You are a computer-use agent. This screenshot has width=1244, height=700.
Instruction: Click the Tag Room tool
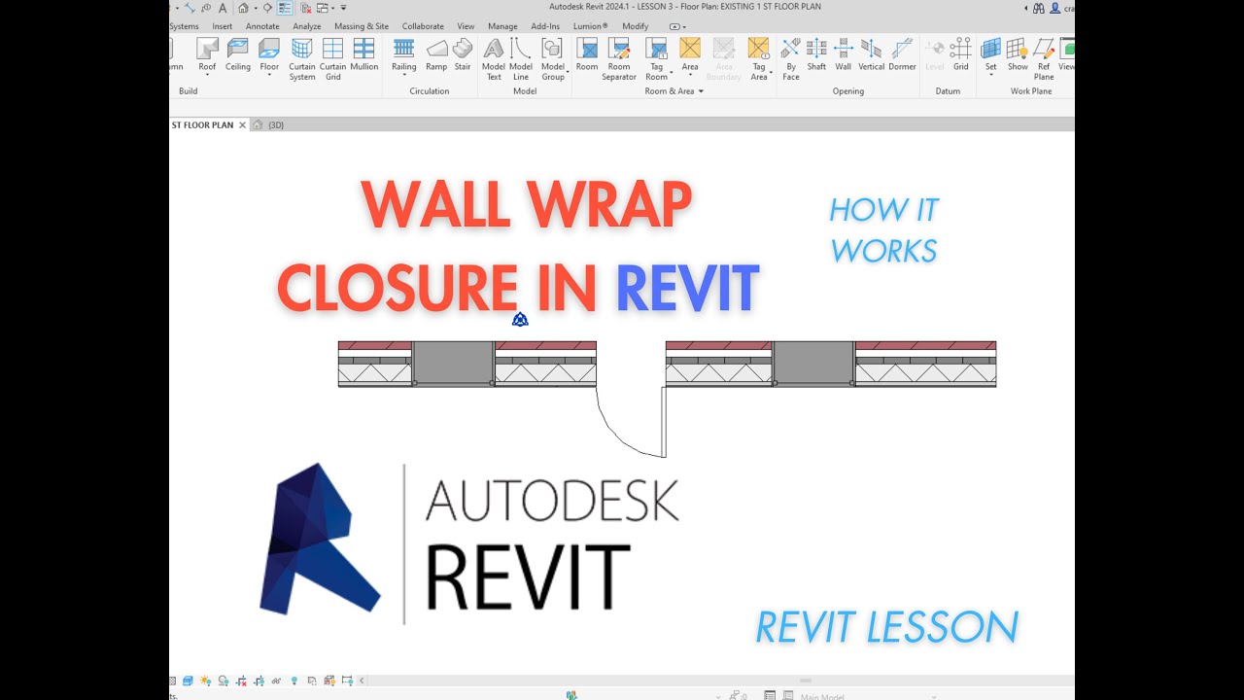click(657, 58)
